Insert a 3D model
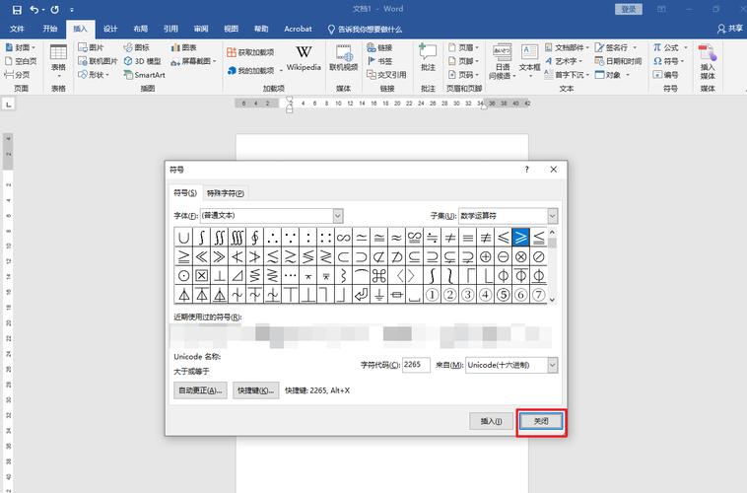The height and width of the screenshot is (493, 747). click(143, 61)
